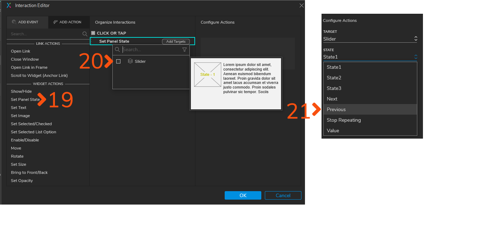Click the filter funnel icon in the targets search
480x243 pixels.
pos(185,49)
